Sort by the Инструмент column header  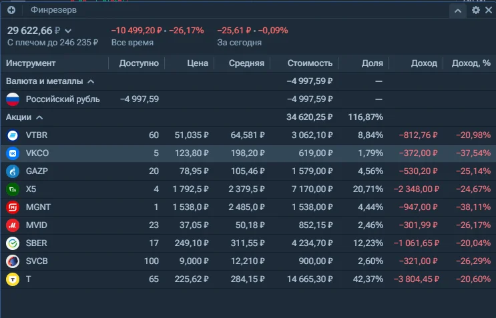coord(31,63)
